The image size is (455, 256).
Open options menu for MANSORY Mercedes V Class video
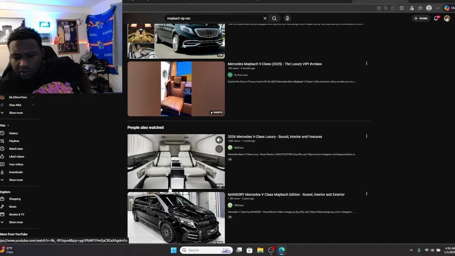pos(366,194)
